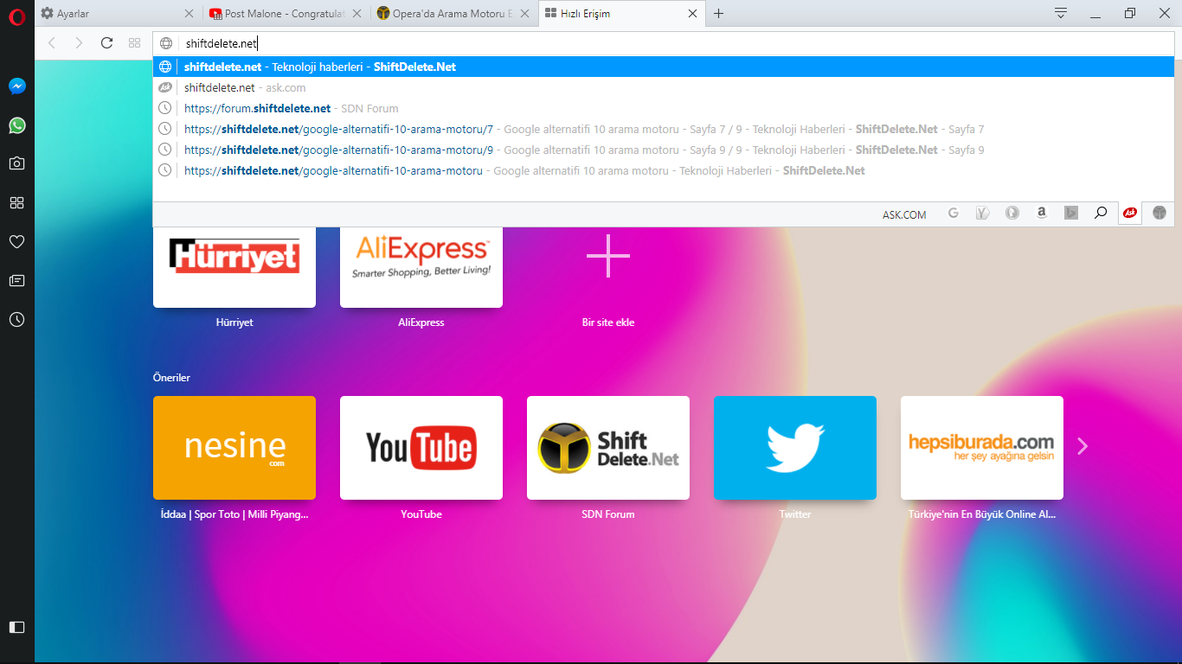This screenshot has height=664, width=1182.
Task: Open the Twitter suggestion tile
Action: 795,448
